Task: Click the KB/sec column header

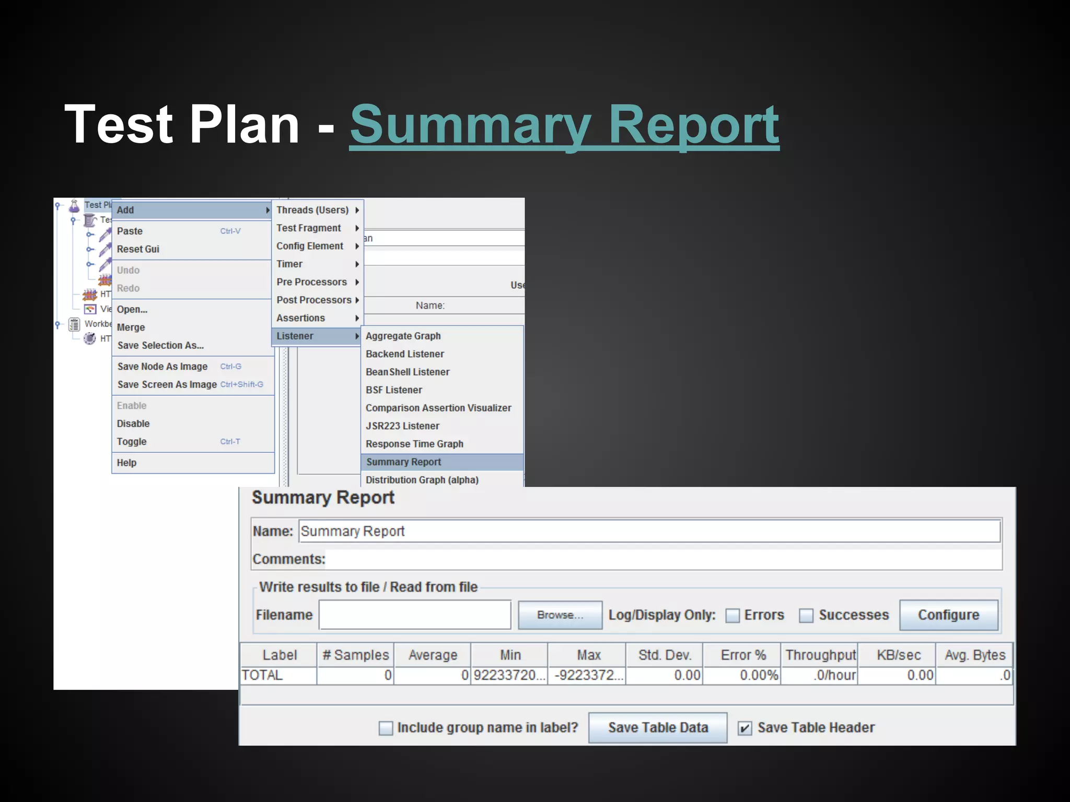Action: (x=898, y=655)
